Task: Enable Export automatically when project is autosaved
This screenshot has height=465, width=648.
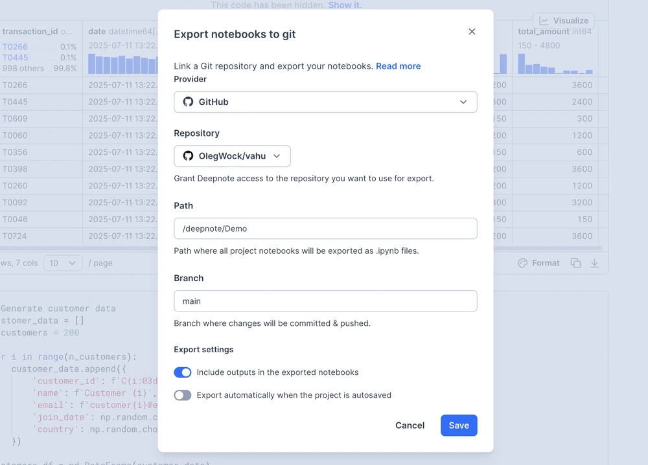Action: [183, 395]
